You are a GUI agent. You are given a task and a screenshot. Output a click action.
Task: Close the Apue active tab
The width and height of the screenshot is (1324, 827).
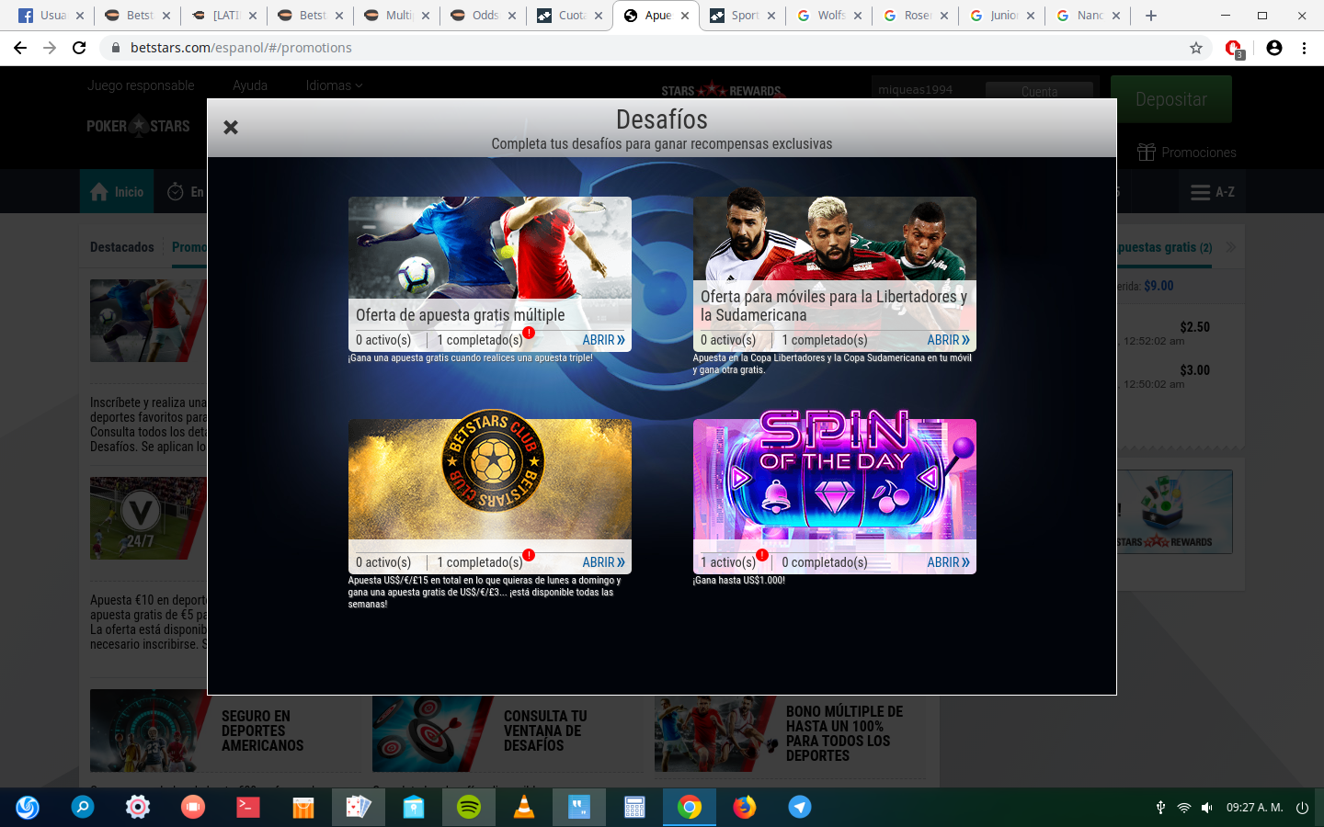[685, 16]
